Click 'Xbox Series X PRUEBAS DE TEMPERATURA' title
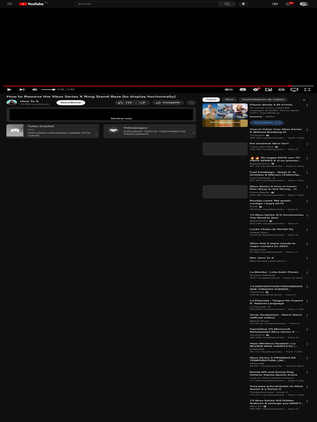317x422 pixels. tap(273, 359)
